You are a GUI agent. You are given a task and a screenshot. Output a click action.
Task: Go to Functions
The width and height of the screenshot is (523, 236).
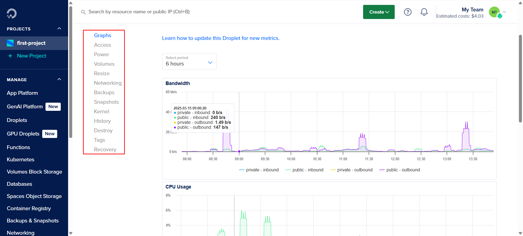click(x=18, y=147)
